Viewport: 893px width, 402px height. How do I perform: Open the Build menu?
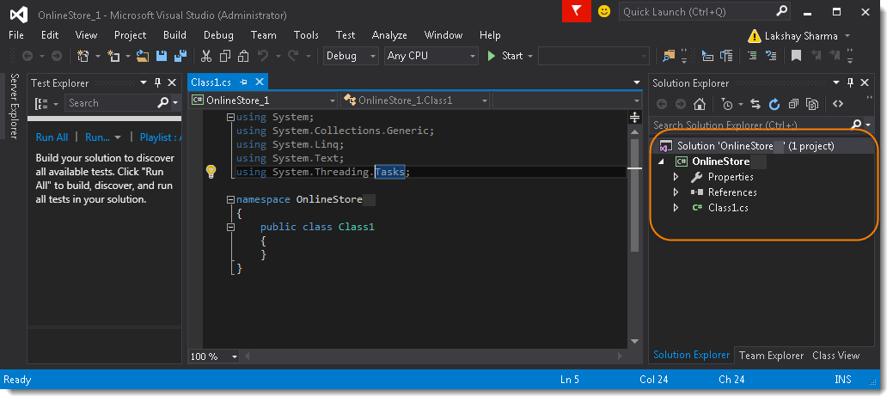(174, 35)
